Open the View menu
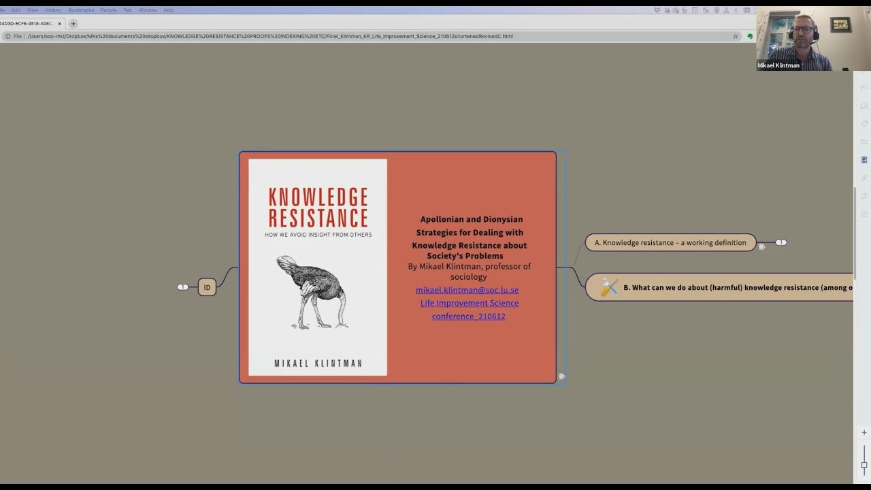The width and height of the screenshot is (871, 490). (33, 10)
